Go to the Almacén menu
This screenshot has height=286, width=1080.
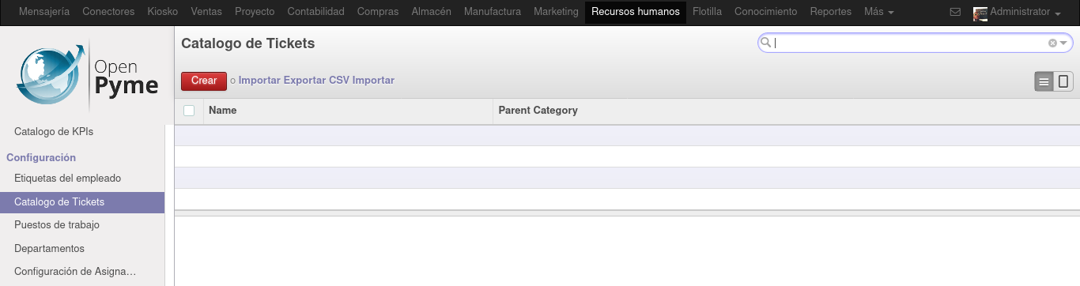(x=432, y=12)
